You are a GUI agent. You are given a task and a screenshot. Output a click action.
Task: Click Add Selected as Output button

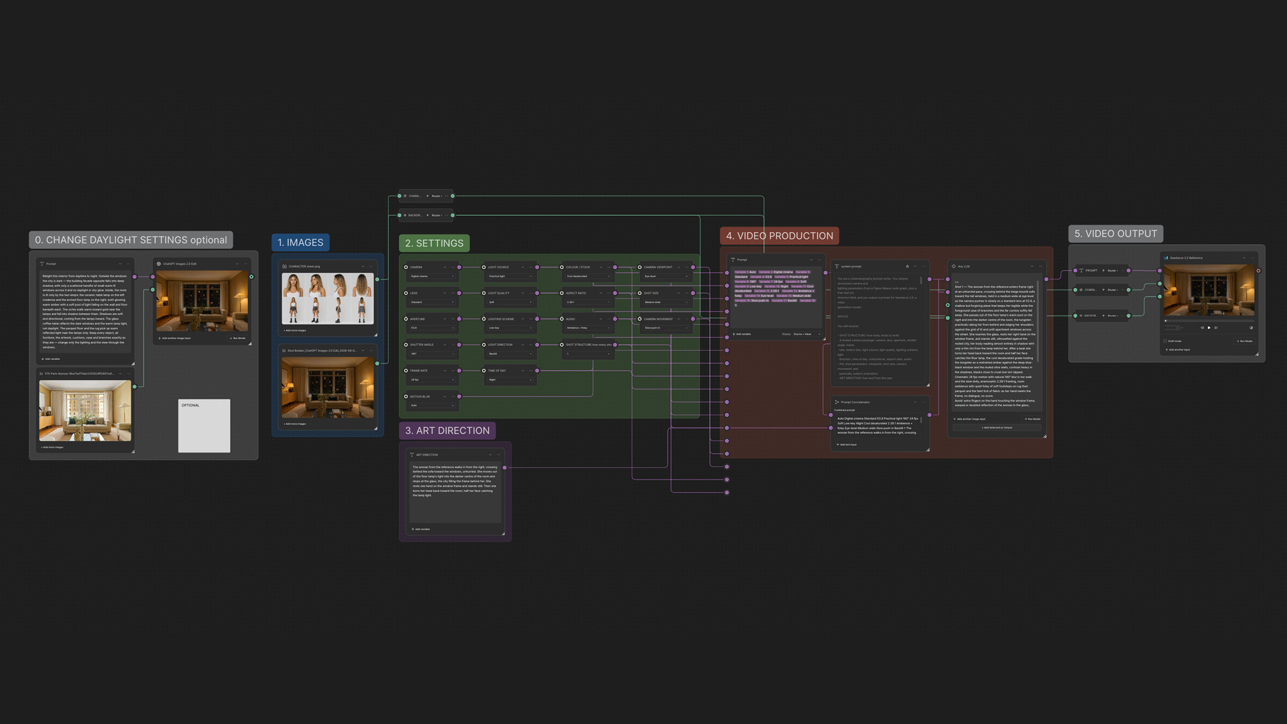[997, 428]
